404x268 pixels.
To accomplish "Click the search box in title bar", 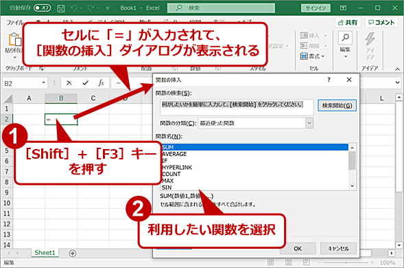I will [221, 8].
